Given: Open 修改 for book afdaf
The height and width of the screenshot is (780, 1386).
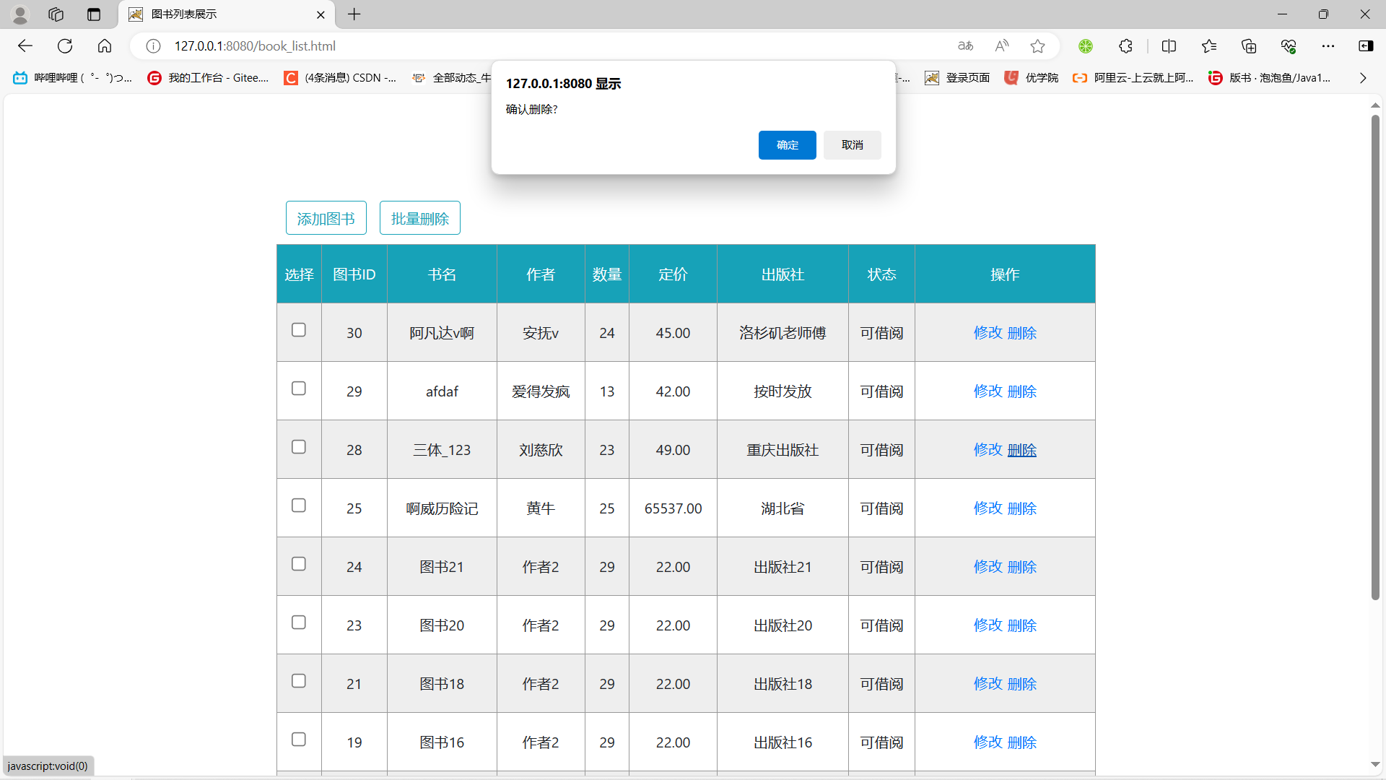Looking at the screenshot, I should pos(988,391).
